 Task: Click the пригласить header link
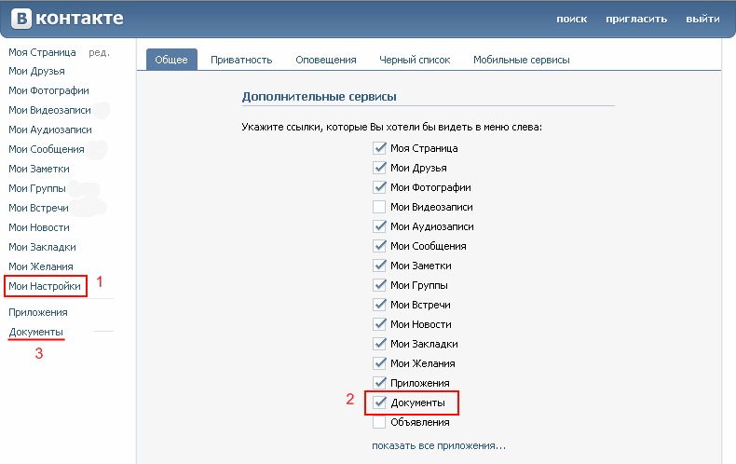pos(636,20)
